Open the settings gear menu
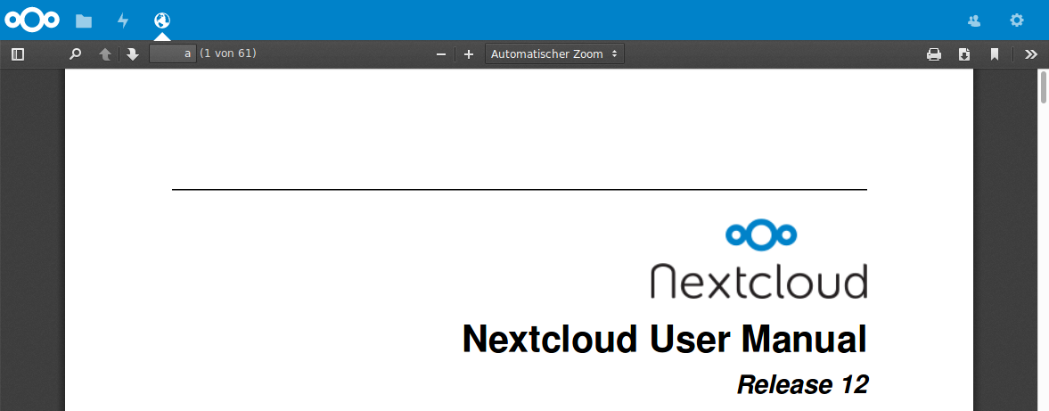 1016,21
